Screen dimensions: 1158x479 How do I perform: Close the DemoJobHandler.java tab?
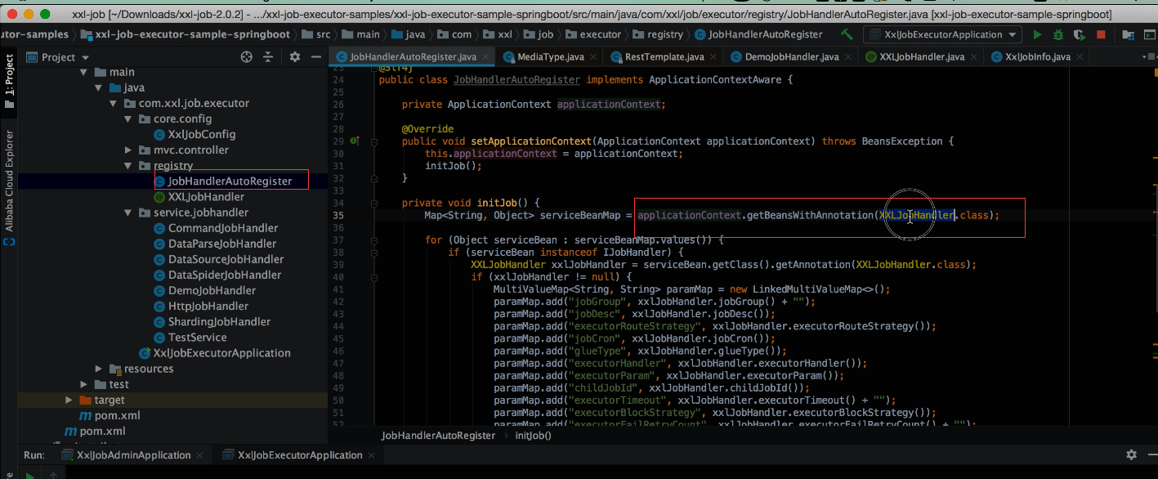point(848,57)
